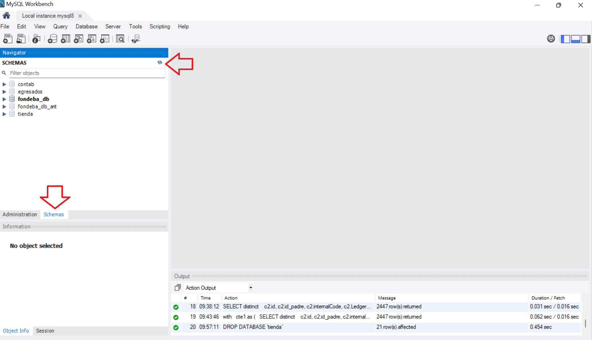Focus the Filter objects search field
592x340 pixels.
click(87, 73)
